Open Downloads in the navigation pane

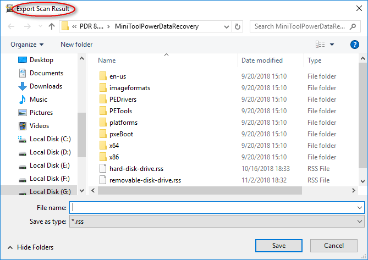pyautogui.click(x=46, y=86)
